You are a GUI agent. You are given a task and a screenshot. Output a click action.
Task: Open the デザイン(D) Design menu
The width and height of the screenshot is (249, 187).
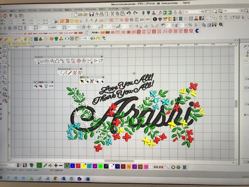(32, 11)
